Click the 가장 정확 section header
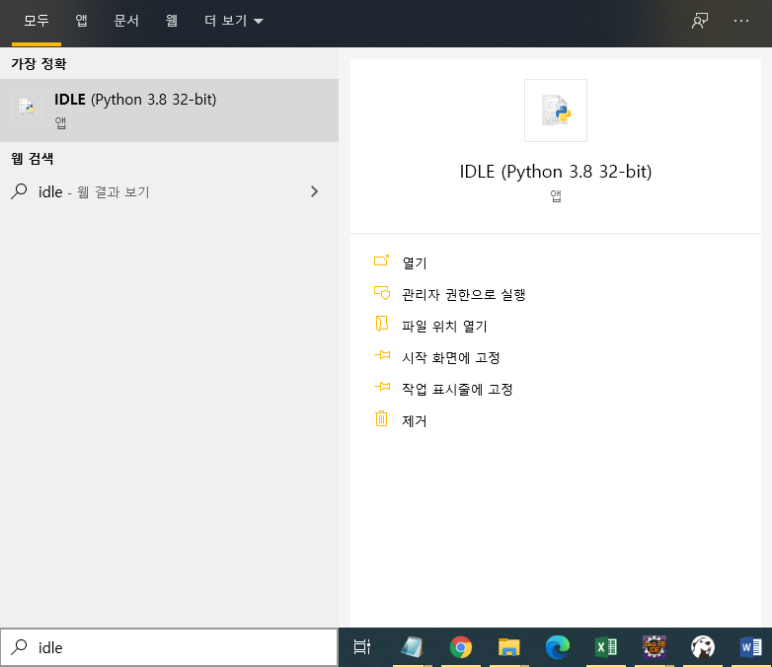 coord(39,63)
